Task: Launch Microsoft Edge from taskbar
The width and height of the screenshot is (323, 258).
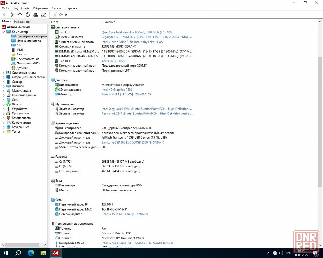Action: click(31, 253)
